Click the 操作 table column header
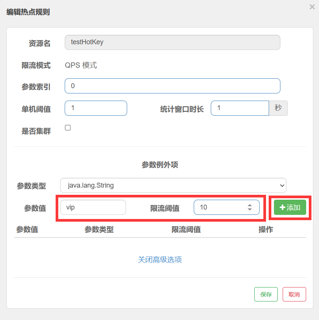The image size is (319, 320). [x=266, y=229]
